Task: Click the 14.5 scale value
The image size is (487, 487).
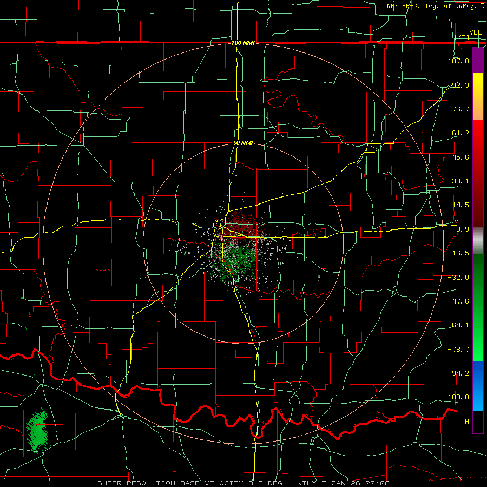Action: coord(460,205)
